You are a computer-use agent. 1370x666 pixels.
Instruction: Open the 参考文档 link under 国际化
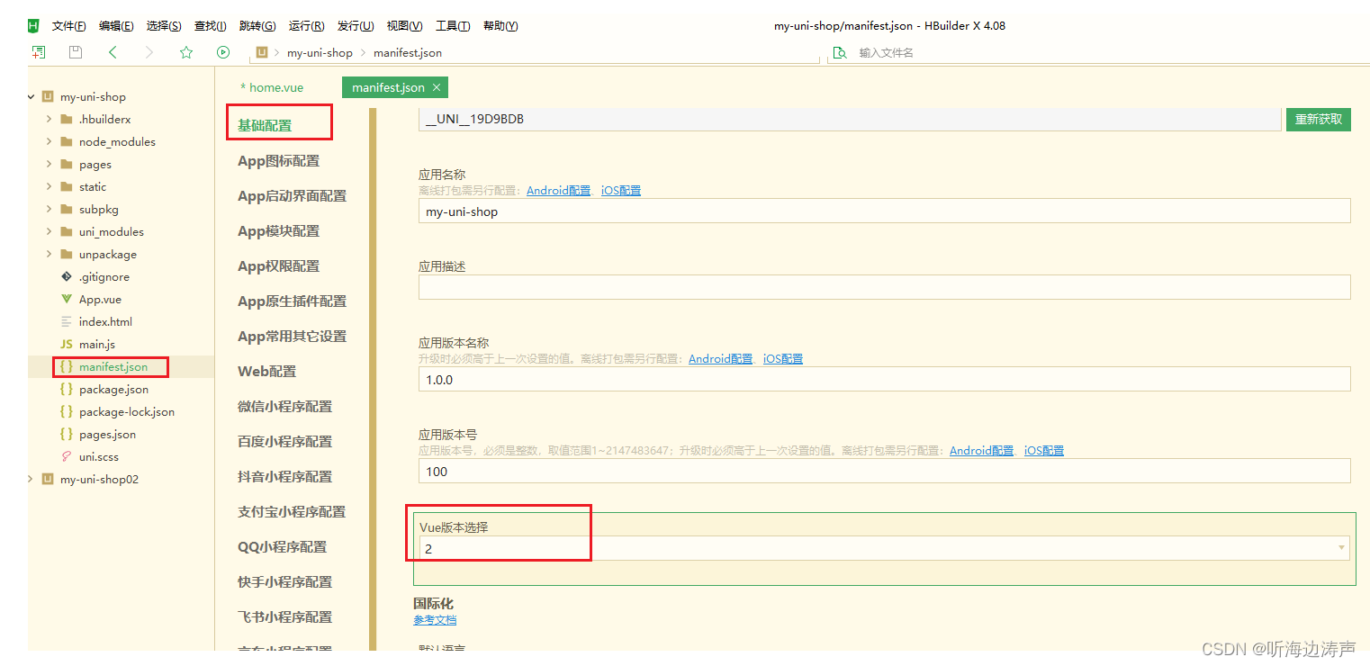tap(435, 620)
